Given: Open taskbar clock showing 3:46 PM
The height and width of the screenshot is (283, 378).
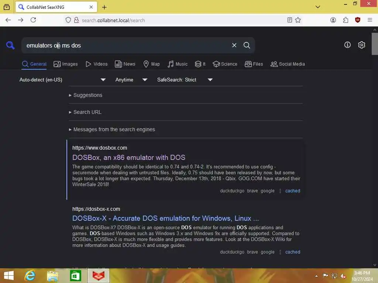Looking at the screenshot, I should (362, 276).
